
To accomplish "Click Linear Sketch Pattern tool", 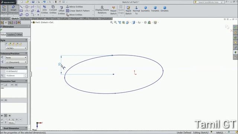I will click(78, 11).
